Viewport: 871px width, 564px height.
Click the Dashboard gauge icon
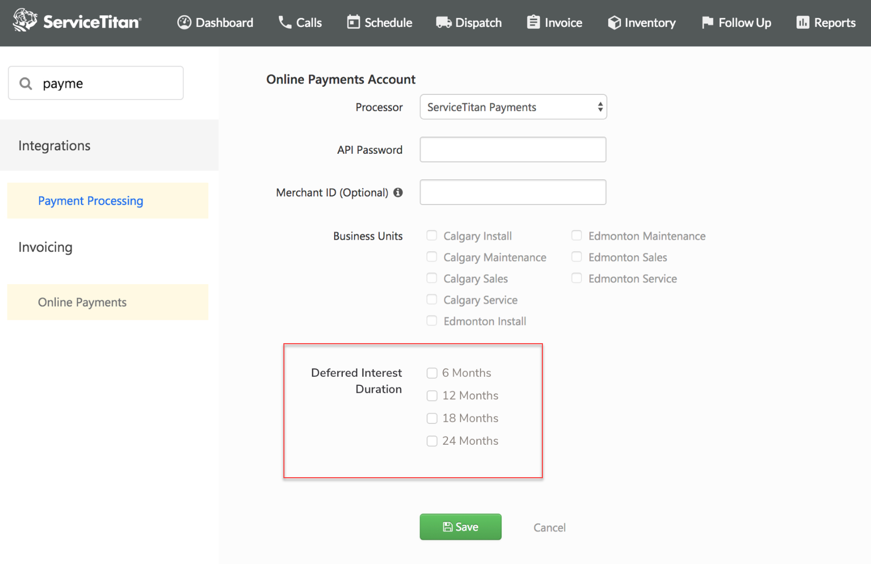(x=184, y=22)
